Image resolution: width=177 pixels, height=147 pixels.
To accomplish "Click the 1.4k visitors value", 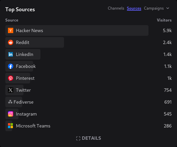I will pos(167,54).
